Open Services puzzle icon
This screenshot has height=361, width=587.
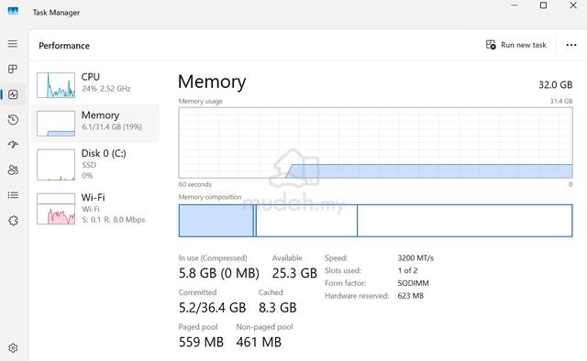(x=13, y=221)
